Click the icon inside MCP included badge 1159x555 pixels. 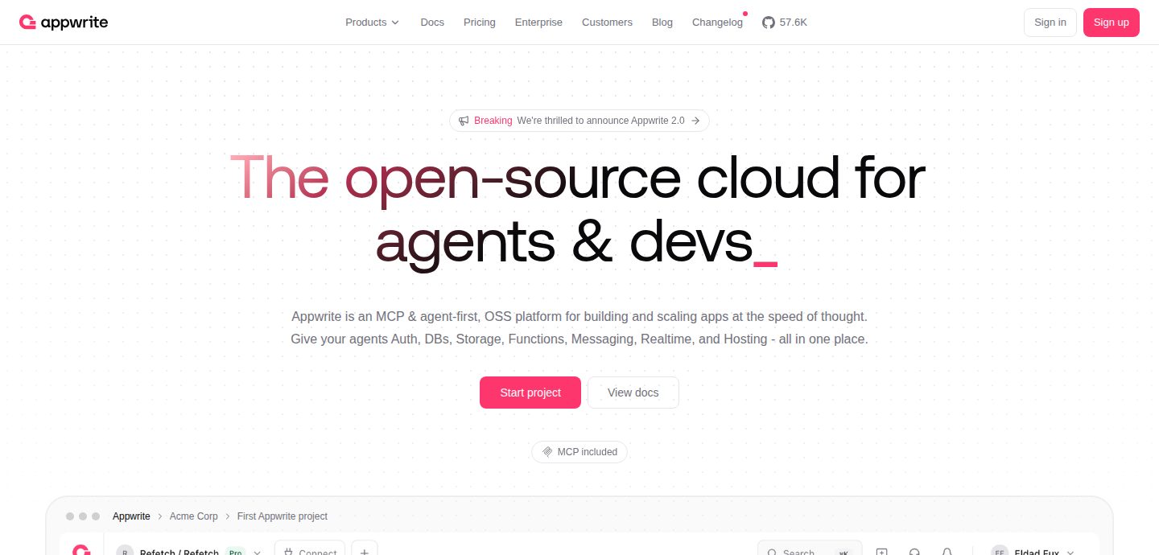547,452
